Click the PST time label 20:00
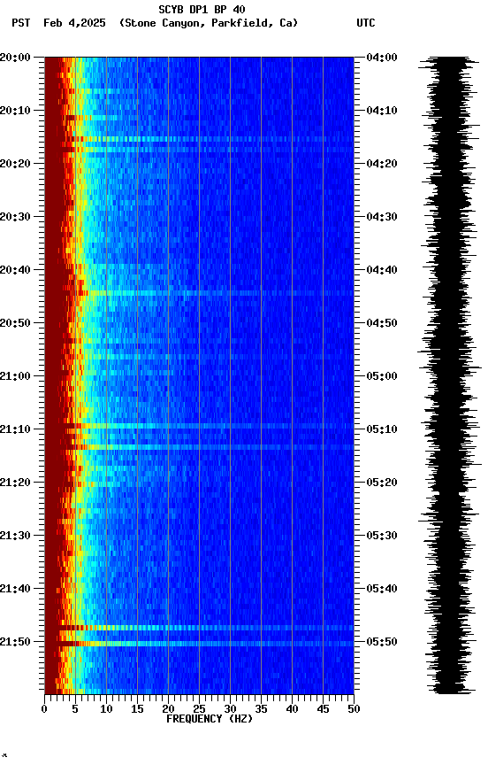 pos(15,58)
